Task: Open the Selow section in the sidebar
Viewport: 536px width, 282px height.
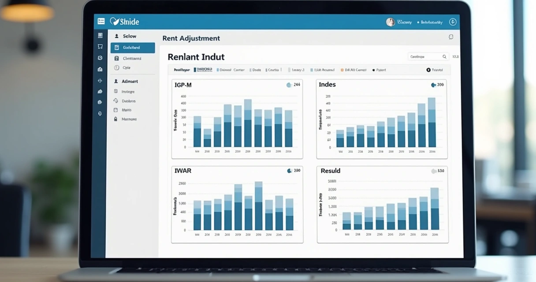Action: (x=126, y=36)
